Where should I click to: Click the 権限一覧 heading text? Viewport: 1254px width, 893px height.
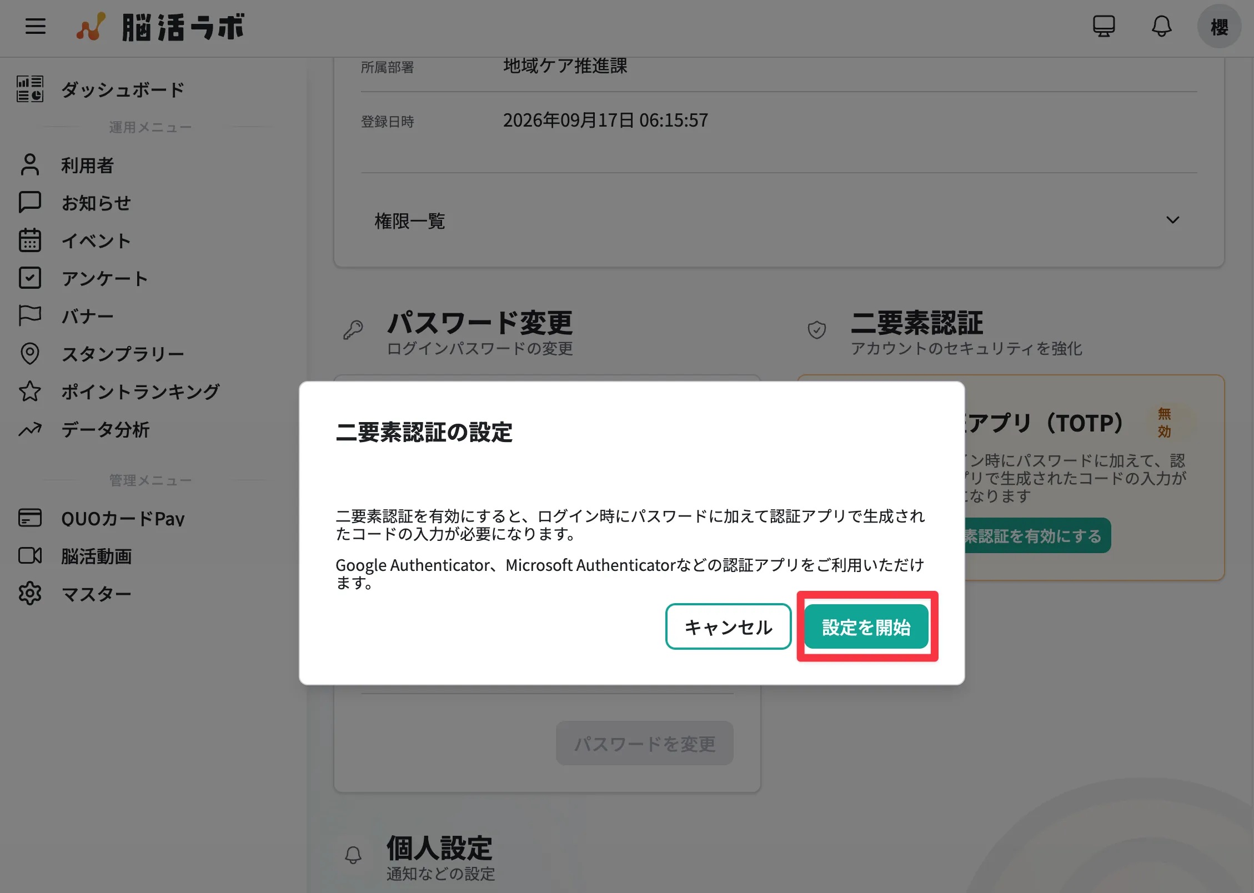tap(410, 220)
